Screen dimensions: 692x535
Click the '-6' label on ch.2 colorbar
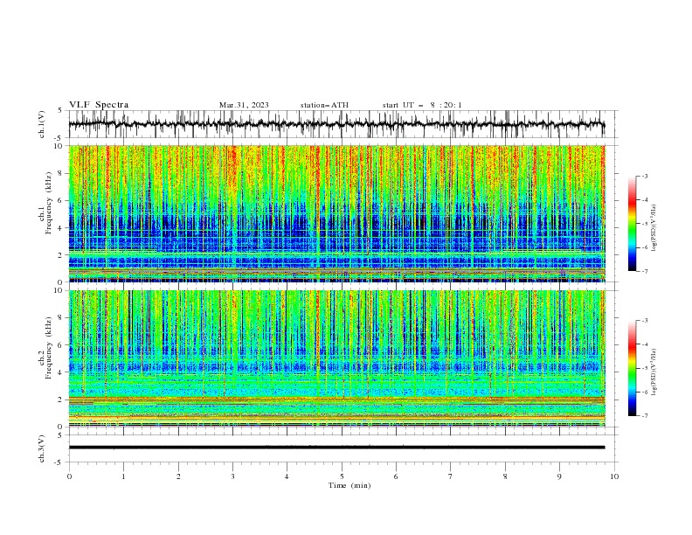[x=645, y=392]
